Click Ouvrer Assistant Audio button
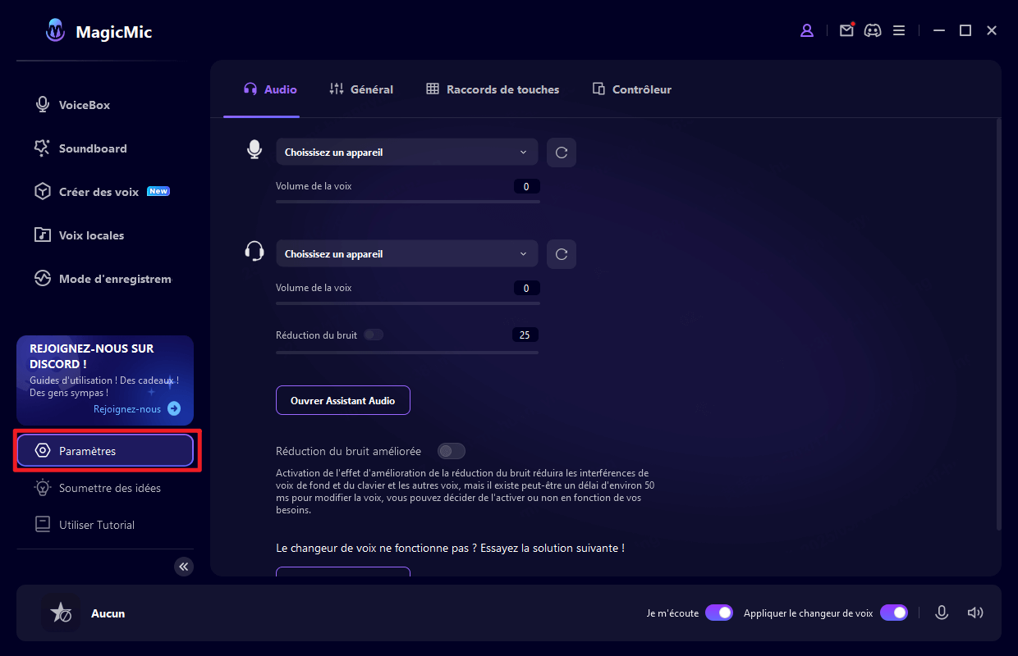The width and height of the screenshot is (1018, 656). (342, 401)
